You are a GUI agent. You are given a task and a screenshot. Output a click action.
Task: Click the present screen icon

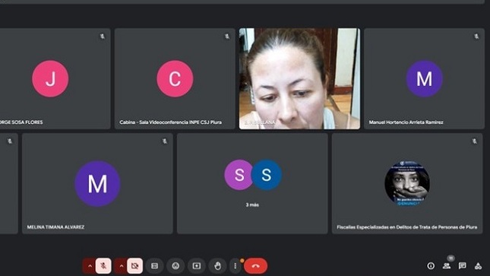click(x=197, y=266)
